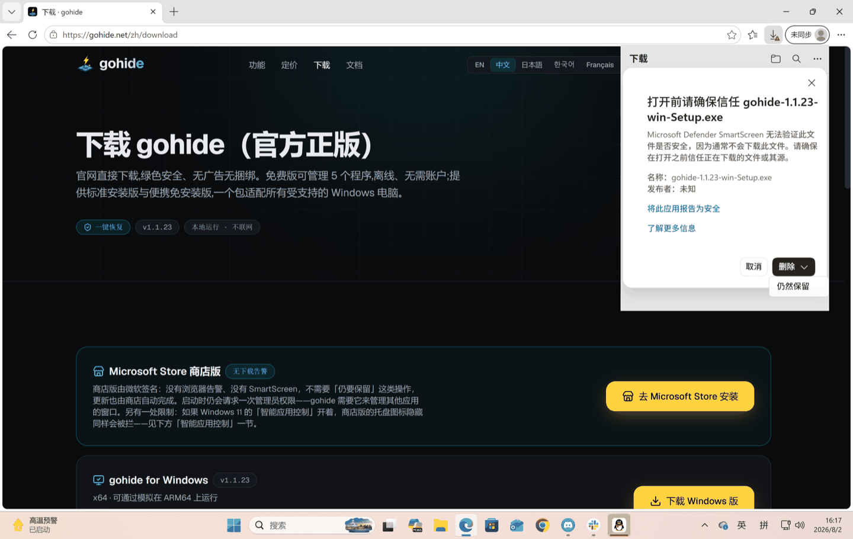853x539 pixels.
Task: Click the gohide logo icon
Action: (x=85, y=64)
